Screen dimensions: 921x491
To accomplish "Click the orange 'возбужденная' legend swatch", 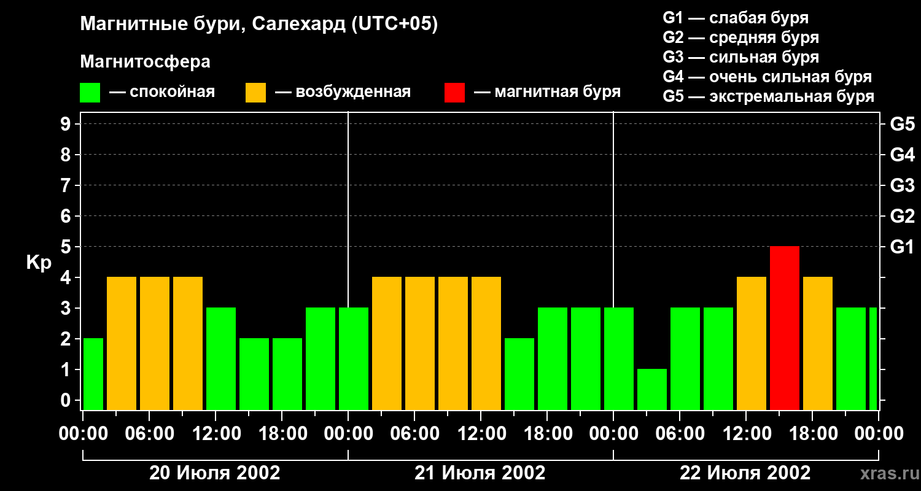I will (256, 93).
